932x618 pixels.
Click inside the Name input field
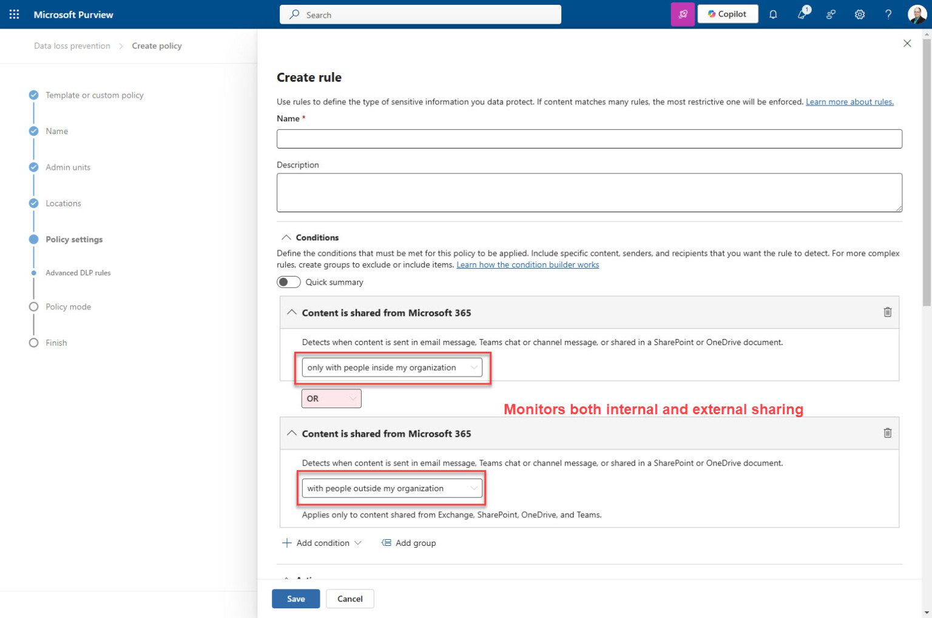pos(589,138)
